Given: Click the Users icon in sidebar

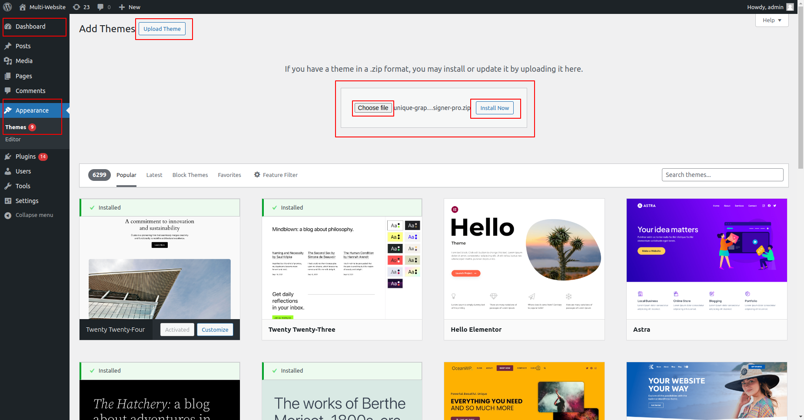Looking at the screenshot, I should pyautogui.click(x=8, y=171).
